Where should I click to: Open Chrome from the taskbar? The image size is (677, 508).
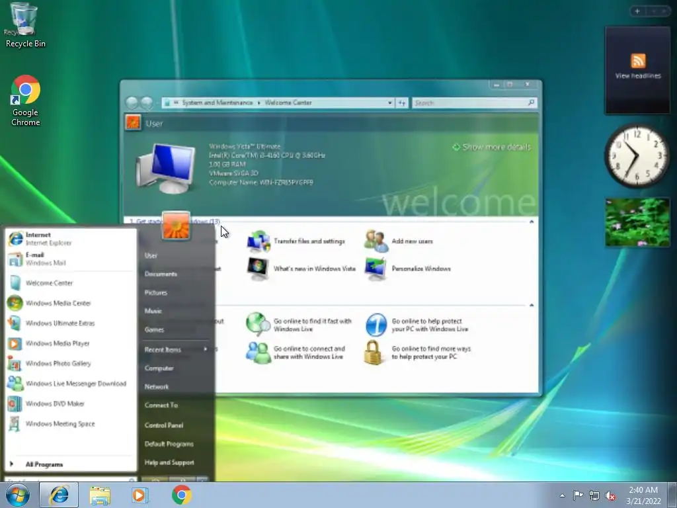(x=181, y=495)
